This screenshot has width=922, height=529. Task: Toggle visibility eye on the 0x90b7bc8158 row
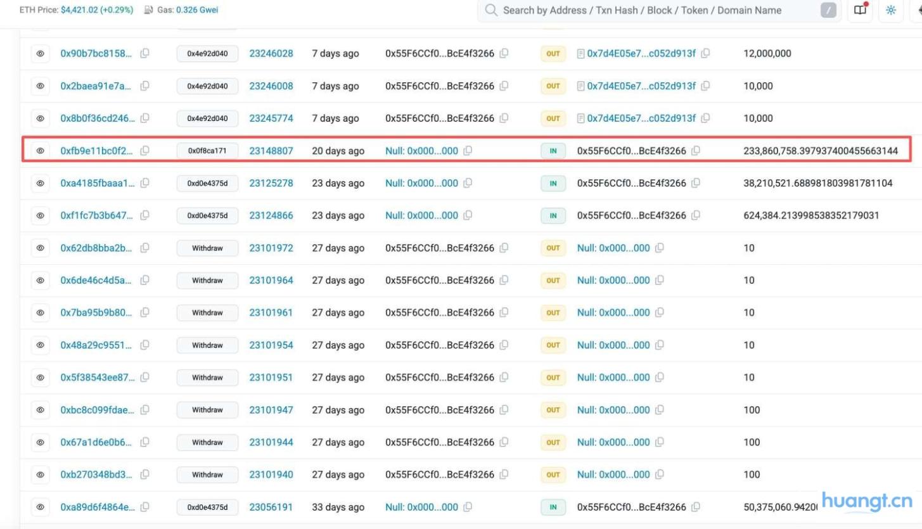40,53
